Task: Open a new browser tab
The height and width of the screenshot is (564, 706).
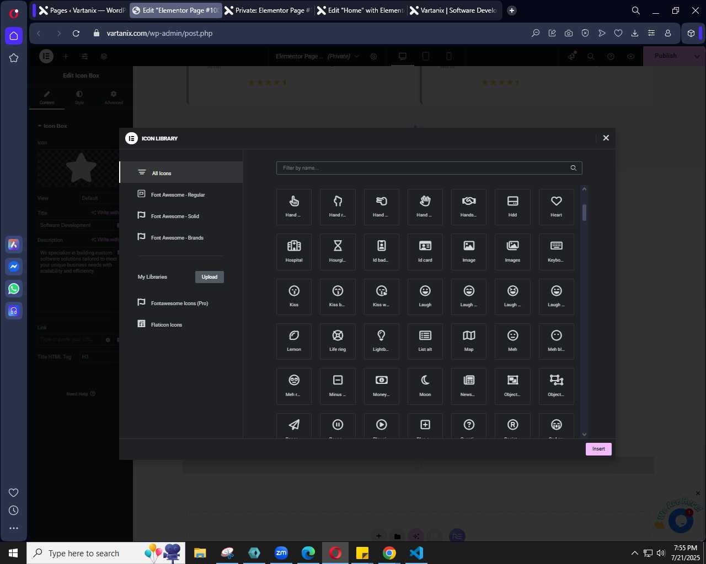Action: [x=512, y=10]
